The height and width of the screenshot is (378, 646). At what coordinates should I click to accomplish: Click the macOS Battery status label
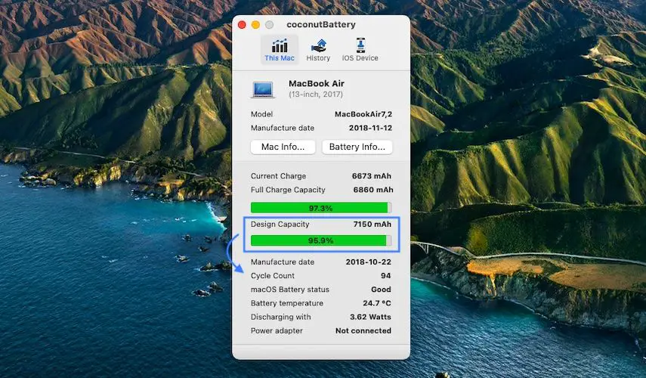[290, 290]
